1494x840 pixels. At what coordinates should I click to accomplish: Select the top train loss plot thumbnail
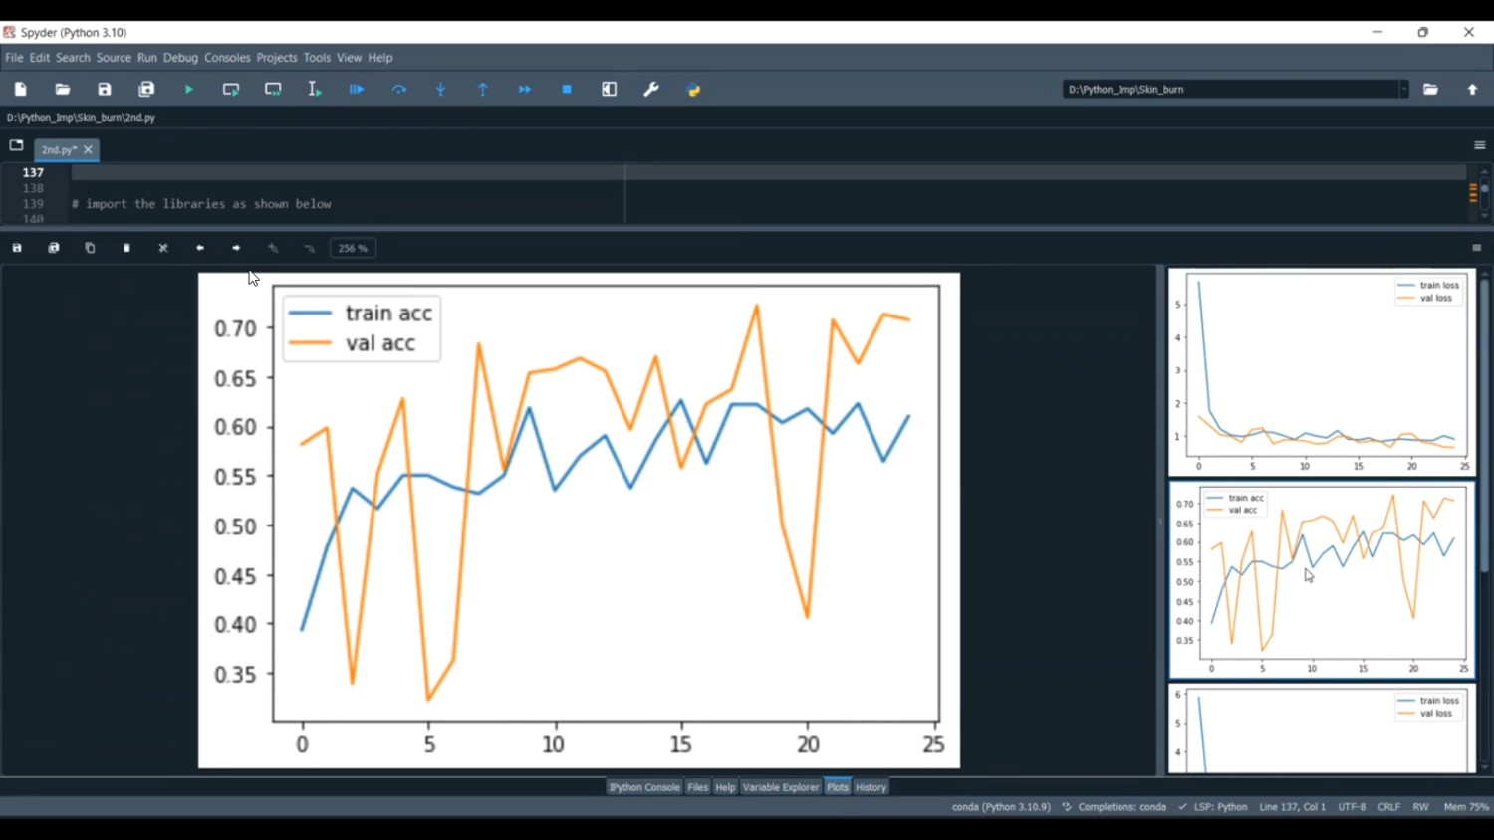[x=1321, y=371]
